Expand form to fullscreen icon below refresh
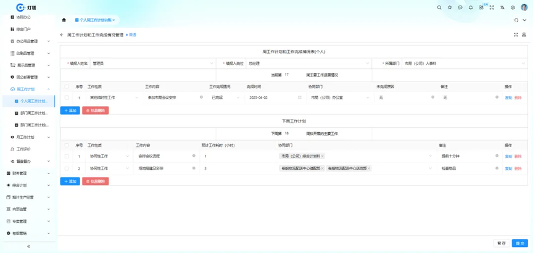This screenshot has width=533, height=253. pyautogui.click(x=516, y=35)
